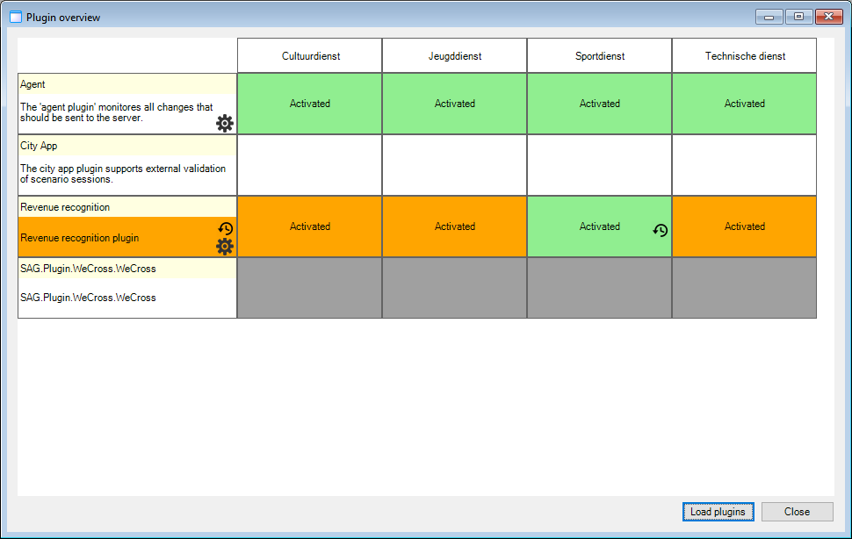The height and width of the screenshot is (539, 852).
Task: Click the Jeugddienst column header
Action: pos(454,56)
